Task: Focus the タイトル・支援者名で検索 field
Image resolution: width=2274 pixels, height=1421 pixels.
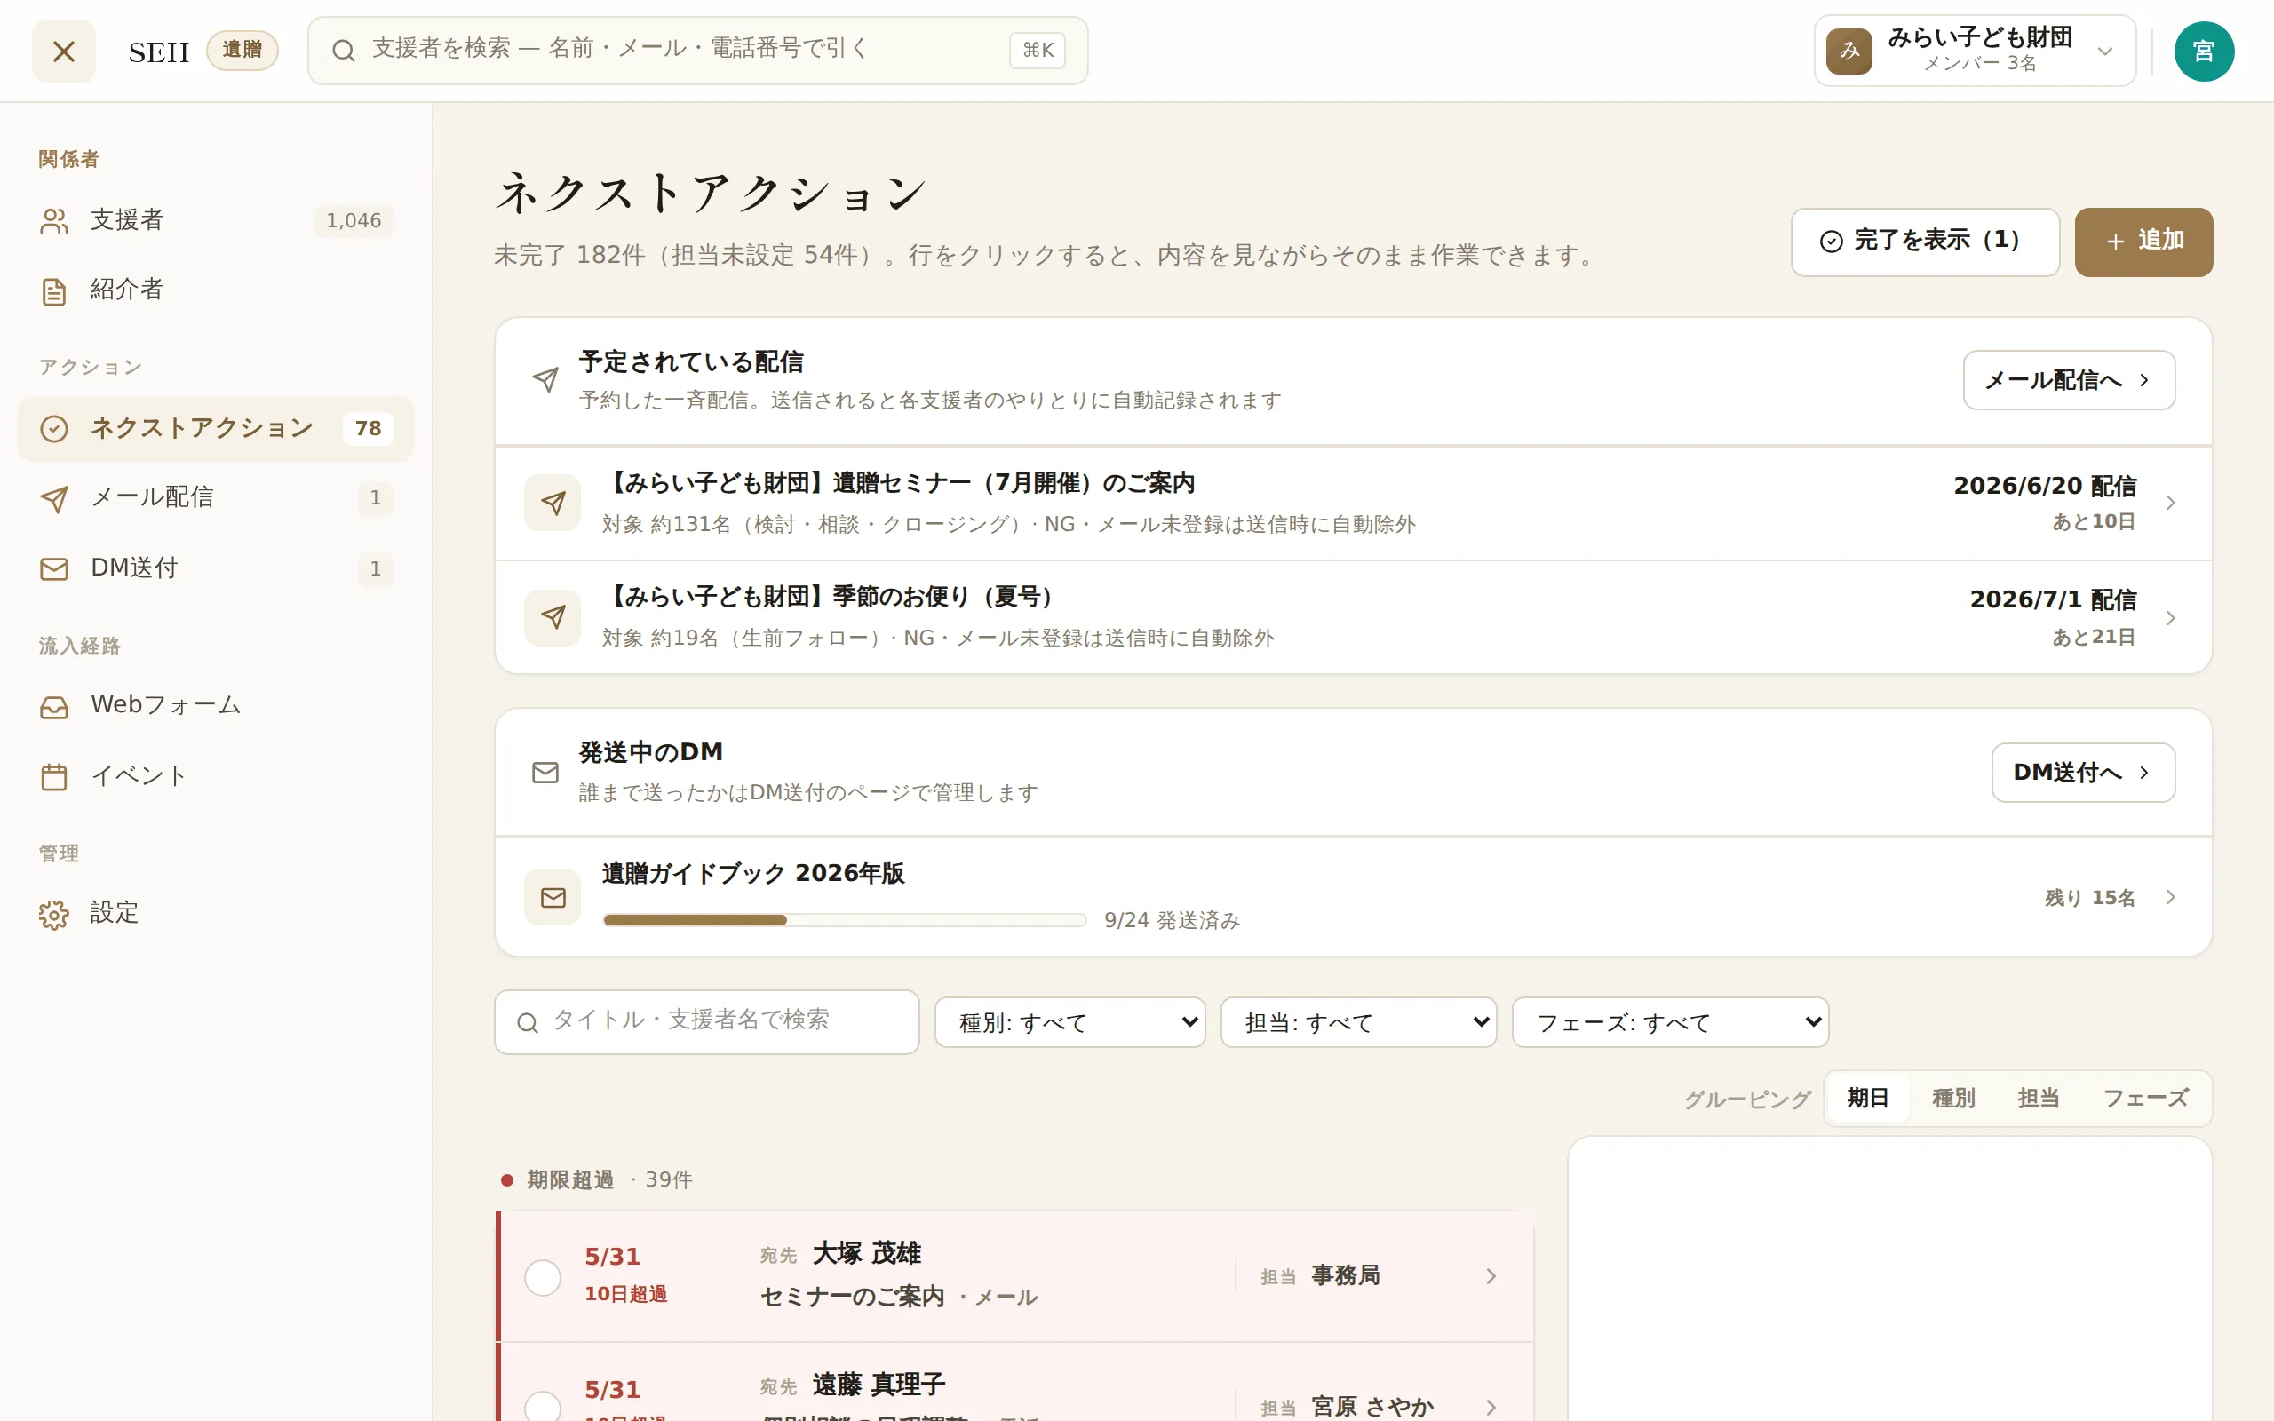Action: click(x=705, y=1022)
